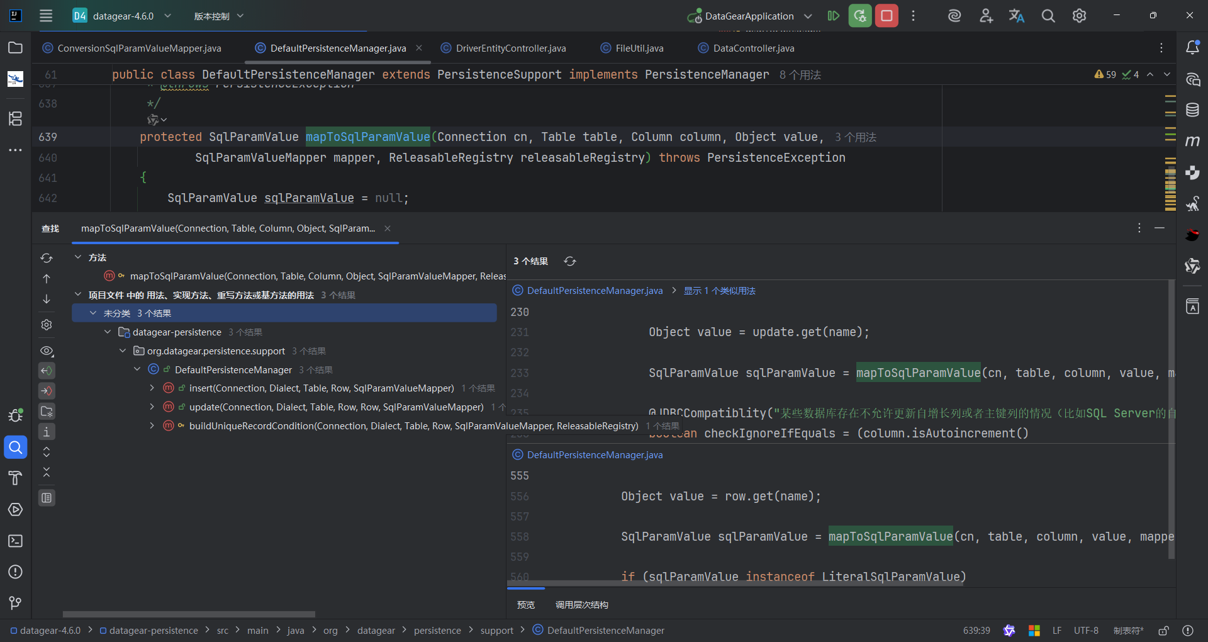Open the datagear-4.6.0 project dropdown
Screen dimensions: 1208x642
tap(122, 16)
